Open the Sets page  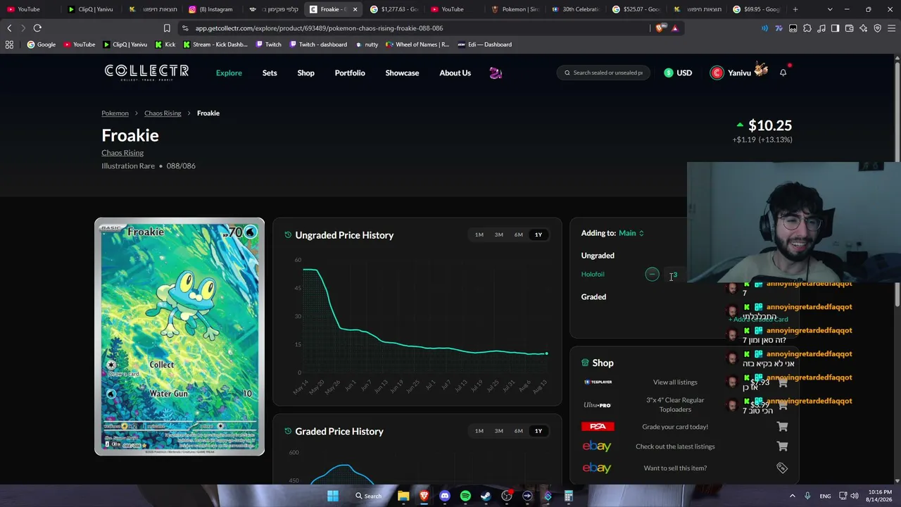pyautogui.click(x=270, y=73)
